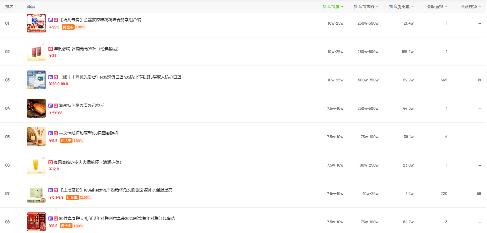Click price ￥28 on 多肉葡萄 row
The image size is (487, 233).
(x=52, y=56)
